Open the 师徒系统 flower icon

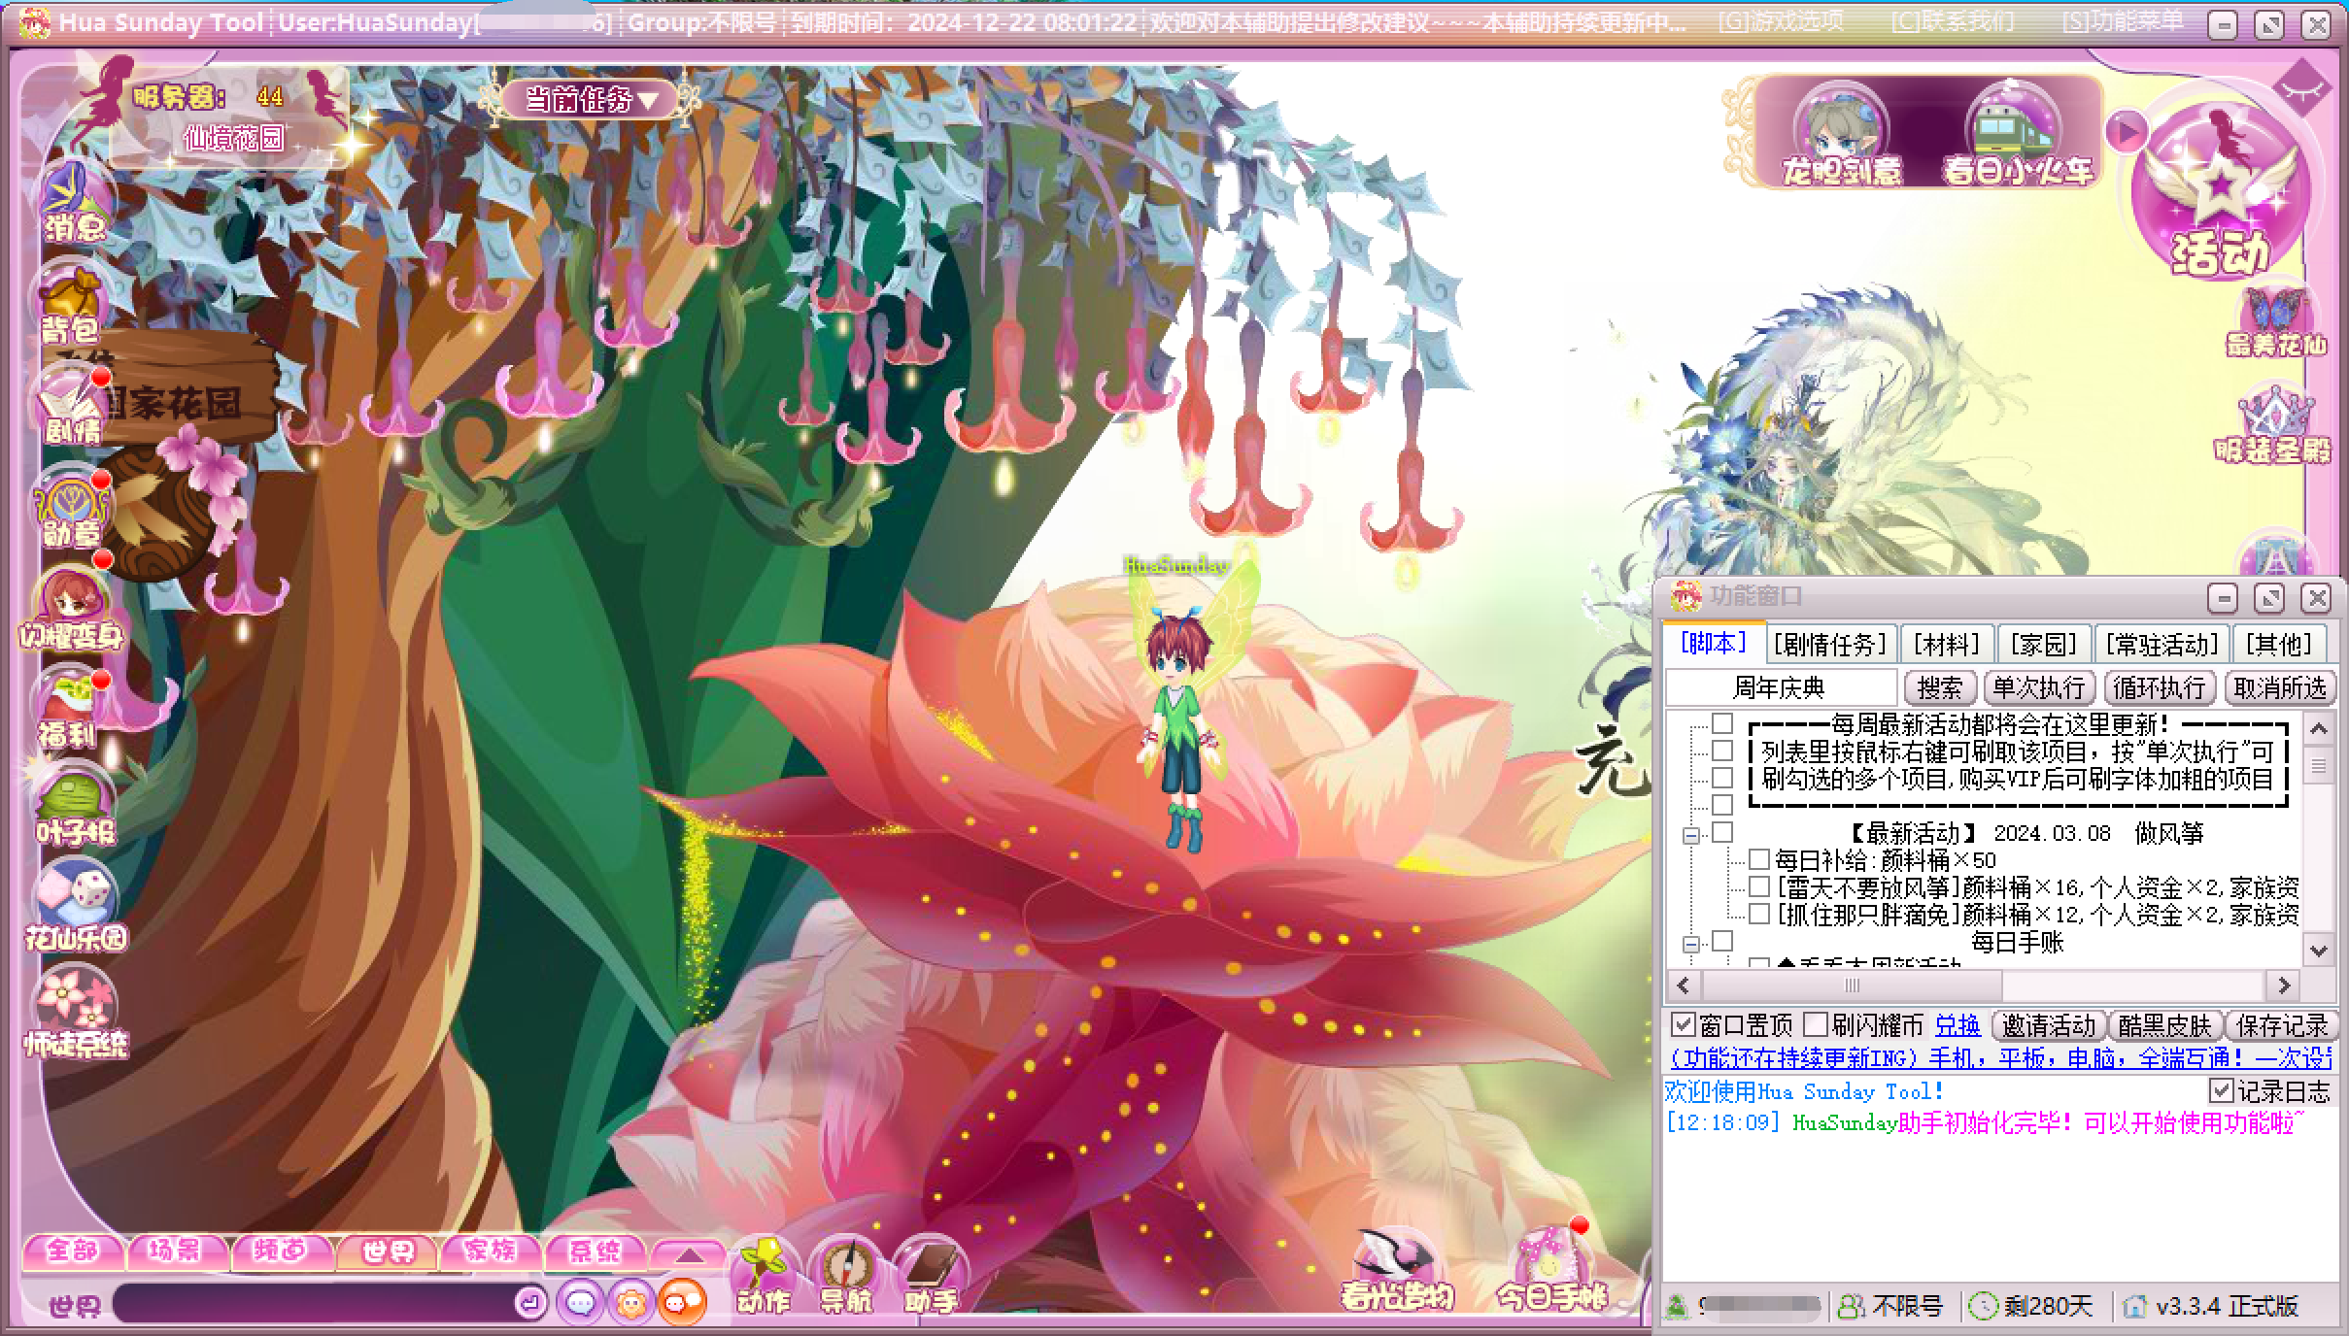(76, 1012)
